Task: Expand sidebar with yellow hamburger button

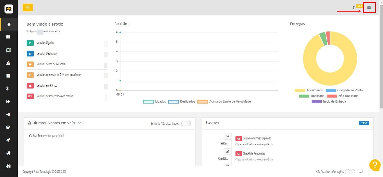Action: pyautogui.click(x=28, y=7)
